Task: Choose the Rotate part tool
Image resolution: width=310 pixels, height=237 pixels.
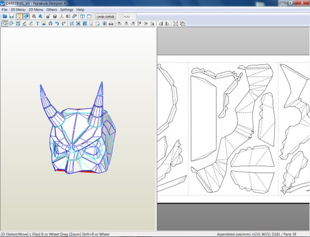Action: 11,23
